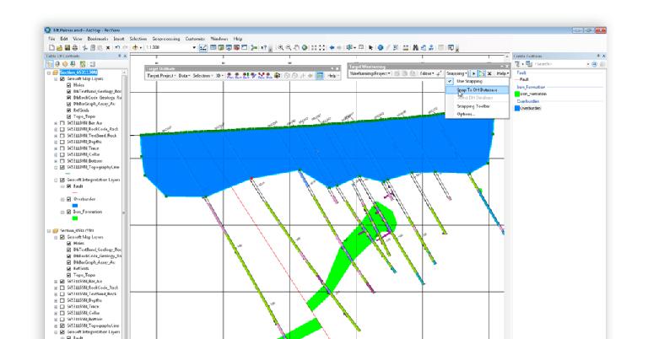Select Overburden blue template in Create Features
This screenshot has height=339, width=648.
click(527, 108)
